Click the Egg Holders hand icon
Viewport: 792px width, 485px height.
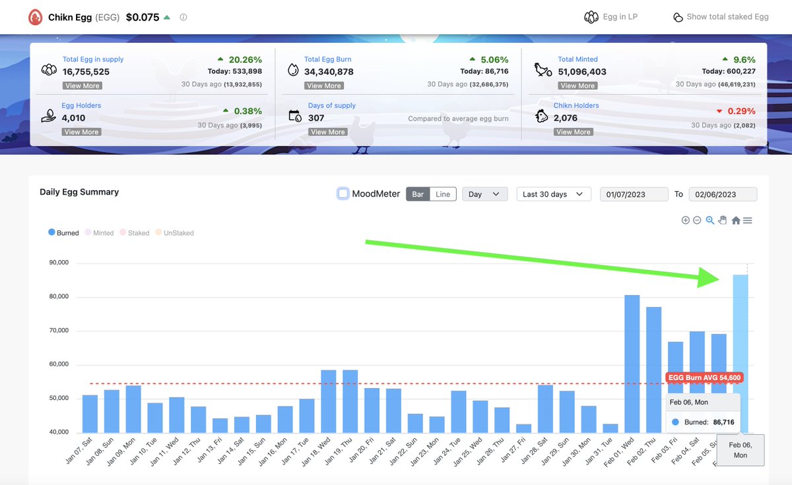coord(48,116)
